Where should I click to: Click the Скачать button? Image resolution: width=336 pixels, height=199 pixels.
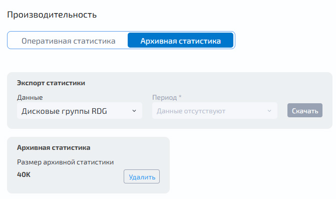pyautogui.click(x=305, y=110)
